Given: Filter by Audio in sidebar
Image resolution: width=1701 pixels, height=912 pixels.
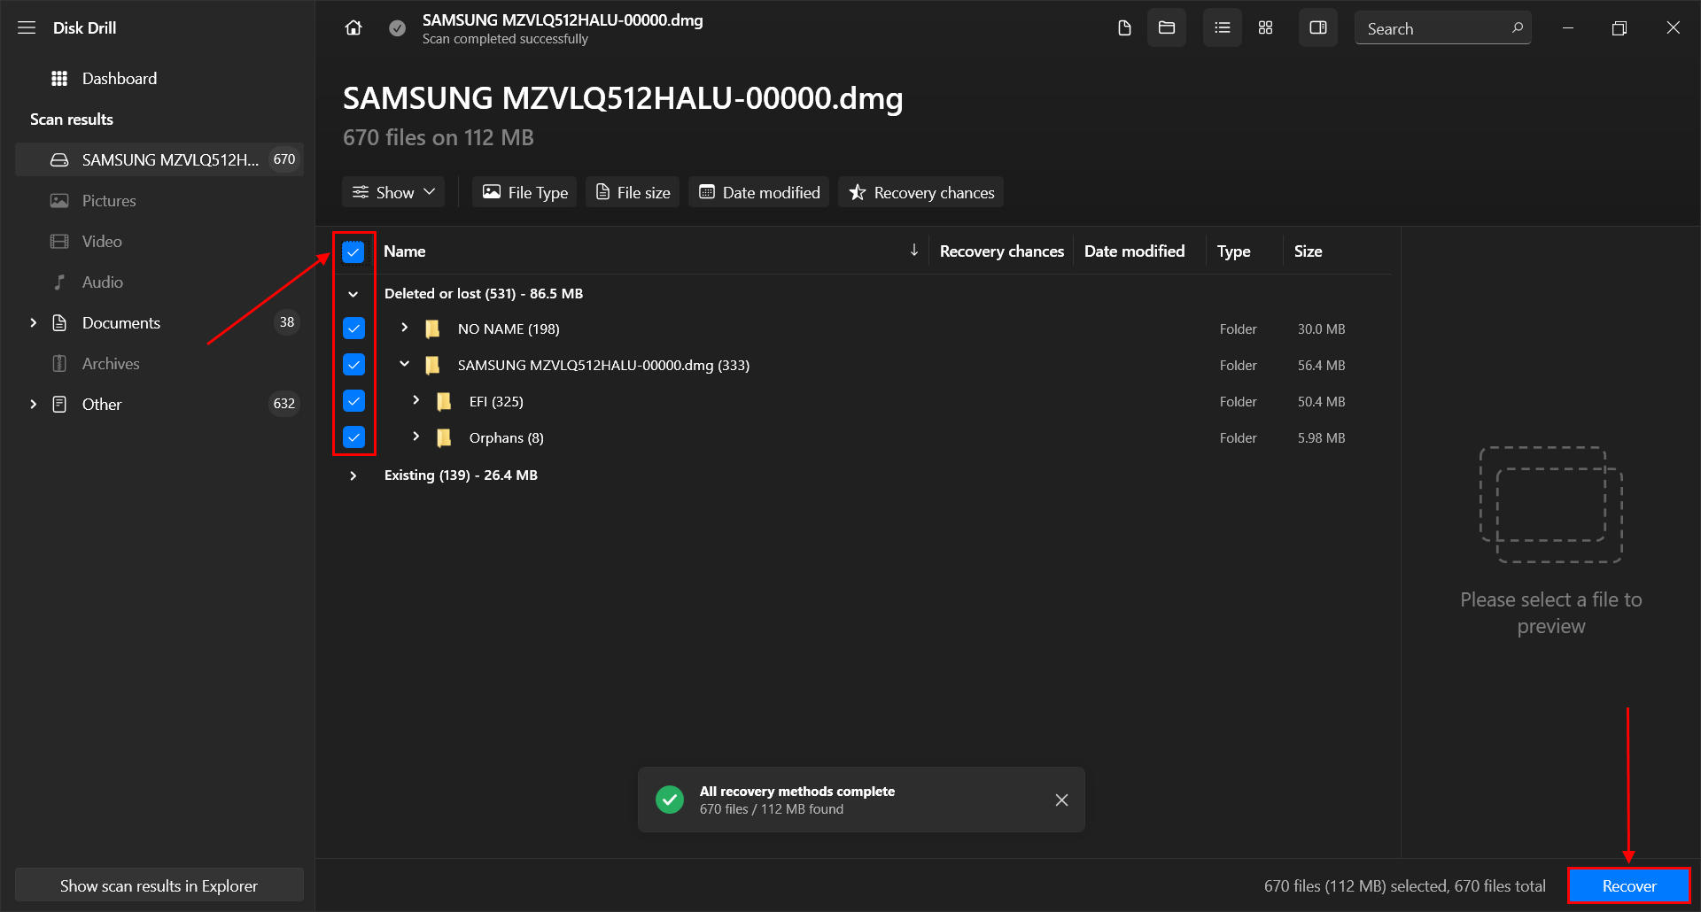Looking at the screenshot, I should tap(103, 282).
